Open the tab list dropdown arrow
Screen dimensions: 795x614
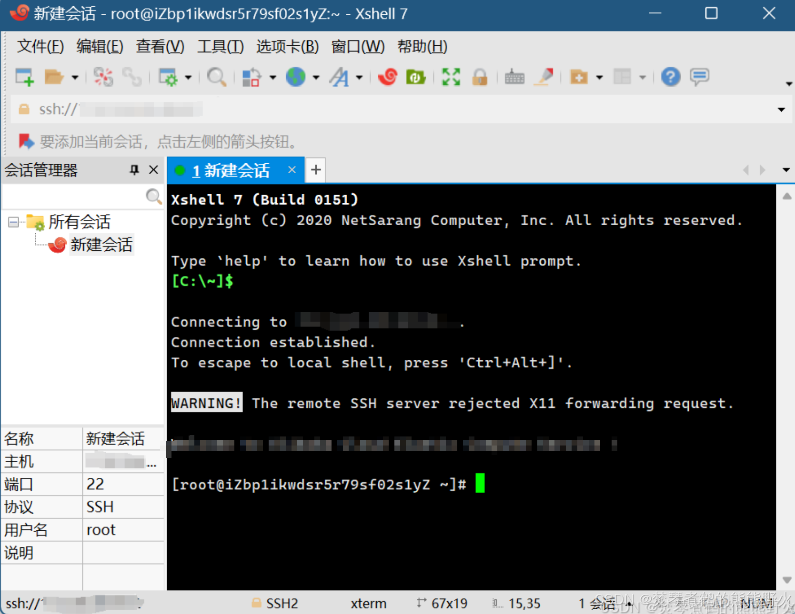point(786,170)
